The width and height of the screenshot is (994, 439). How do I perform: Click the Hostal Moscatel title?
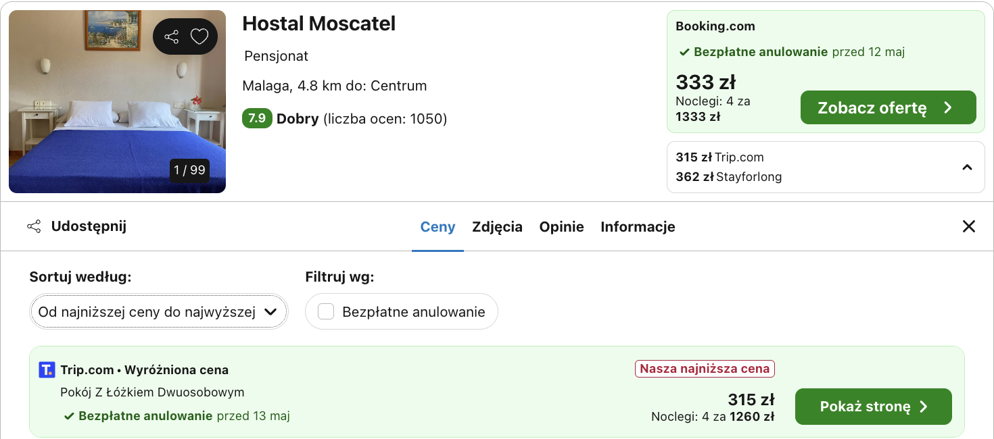click(319, 24)
